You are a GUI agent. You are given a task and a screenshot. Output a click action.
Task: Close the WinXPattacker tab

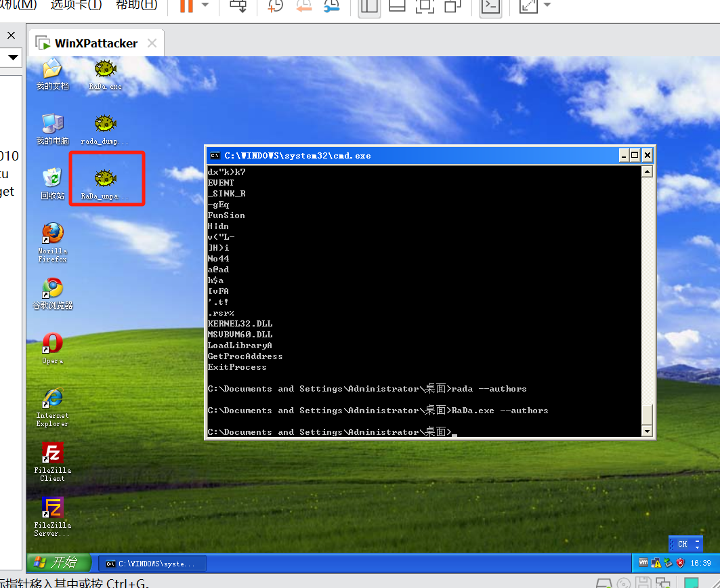pyautogui.click(x=152, y=43)
